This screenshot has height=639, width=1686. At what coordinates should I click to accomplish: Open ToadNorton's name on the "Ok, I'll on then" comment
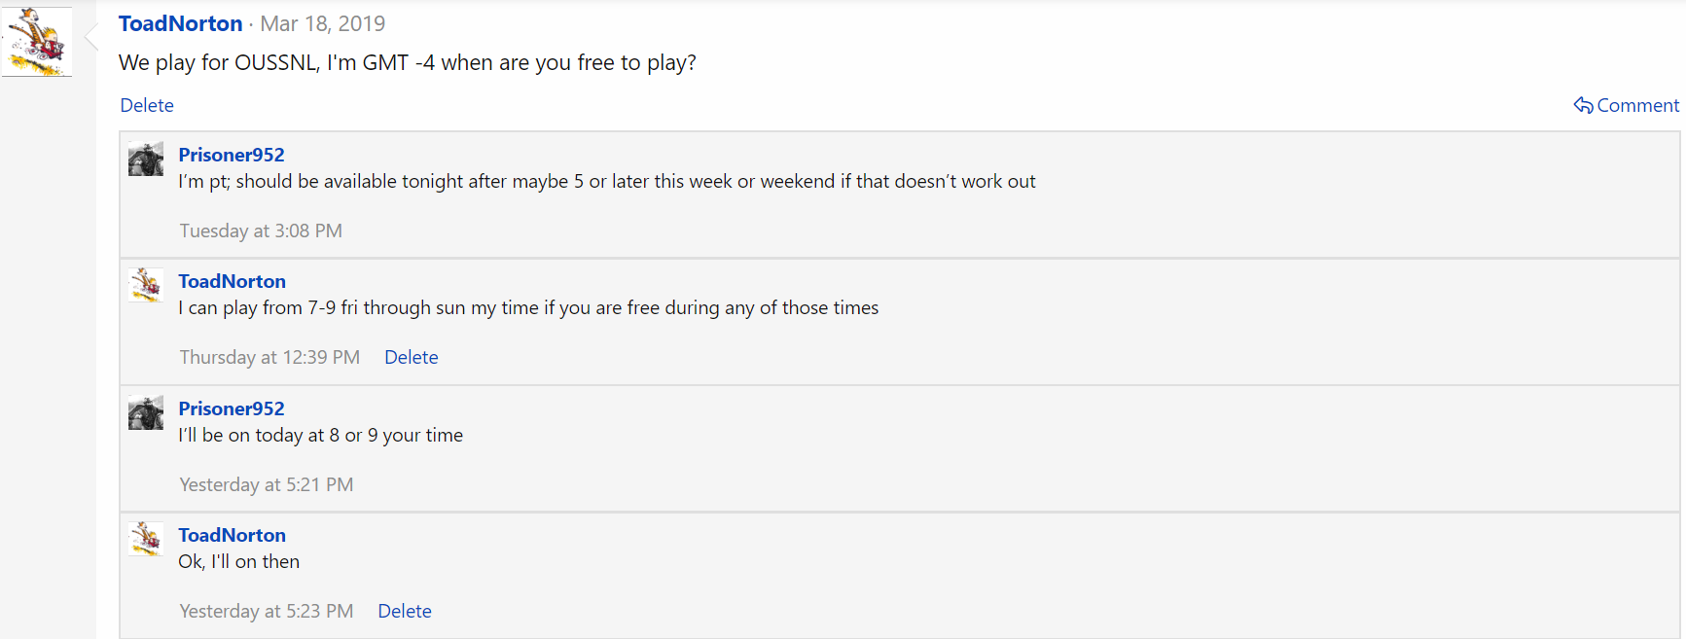pos(232,535)
